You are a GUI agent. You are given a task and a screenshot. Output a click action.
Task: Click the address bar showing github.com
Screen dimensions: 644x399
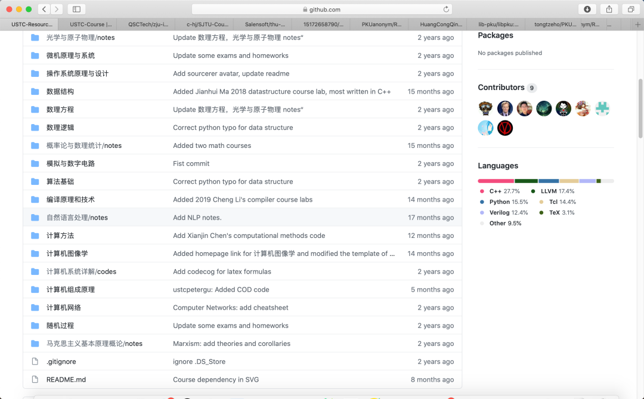pos(322,9)
